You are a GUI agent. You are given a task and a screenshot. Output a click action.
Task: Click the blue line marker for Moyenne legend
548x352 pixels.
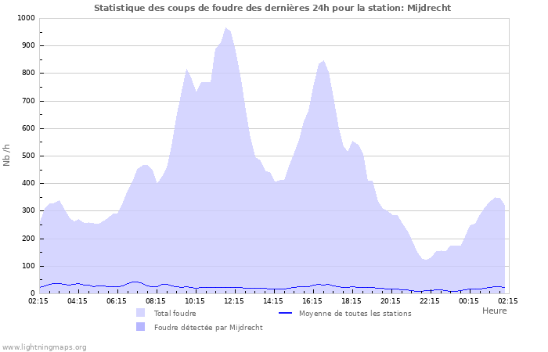point(286,313)
